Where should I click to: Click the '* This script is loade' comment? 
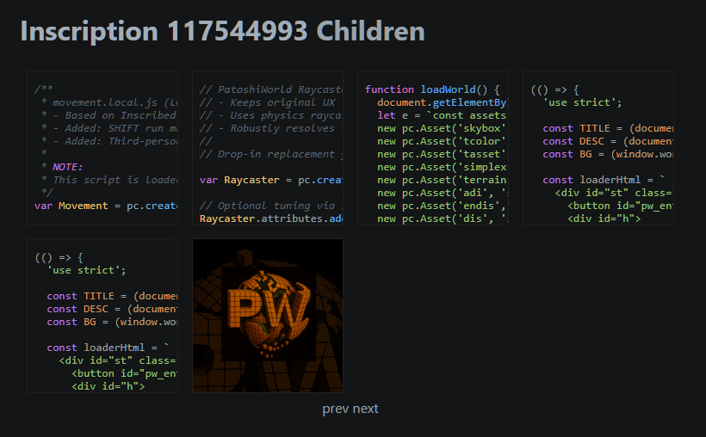[109, 180]
